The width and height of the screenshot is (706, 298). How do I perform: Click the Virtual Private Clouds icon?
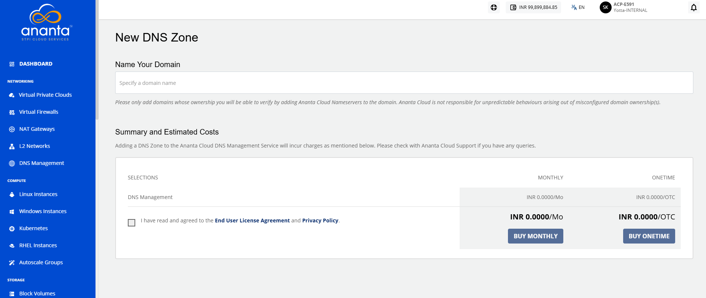coord(12,95)
